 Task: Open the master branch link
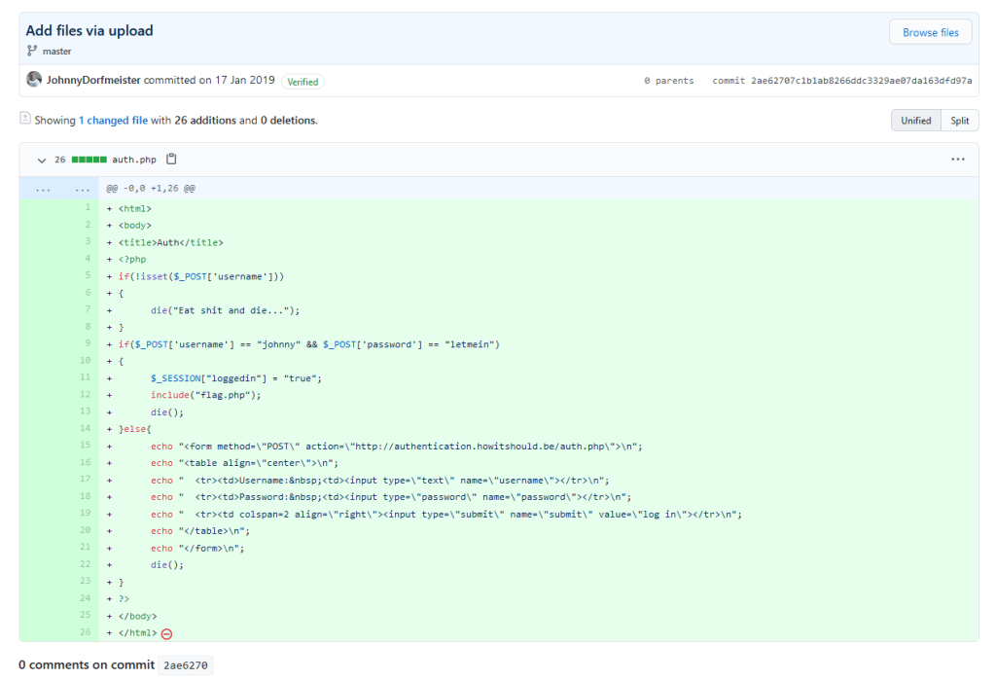click(x=56, y=51)
